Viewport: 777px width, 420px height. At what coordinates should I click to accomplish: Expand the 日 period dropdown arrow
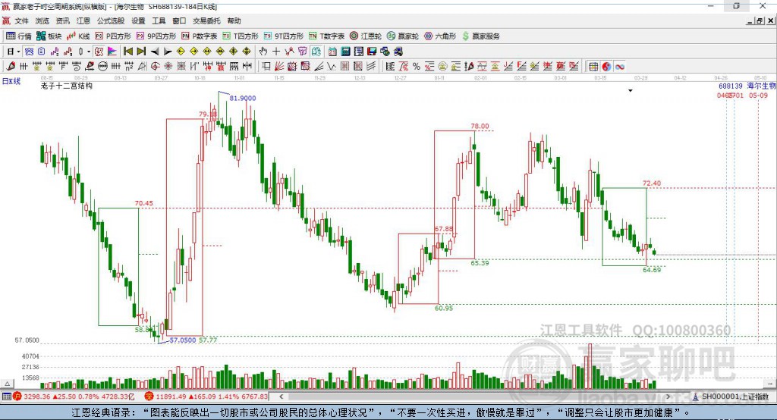tap(19, 52)
